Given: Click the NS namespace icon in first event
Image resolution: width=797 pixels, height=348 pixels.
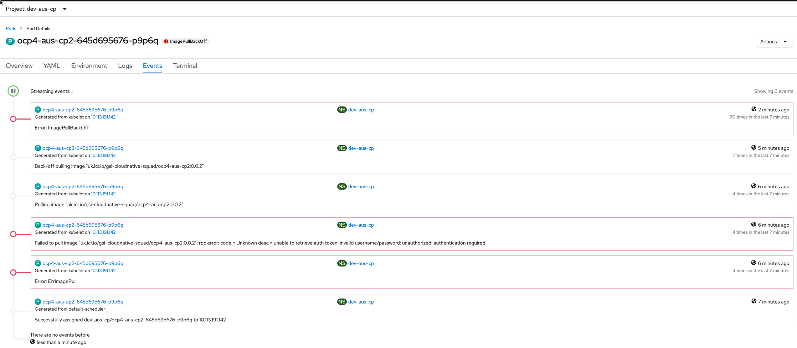Looking at the screenshot, I should tap(341, 109).
